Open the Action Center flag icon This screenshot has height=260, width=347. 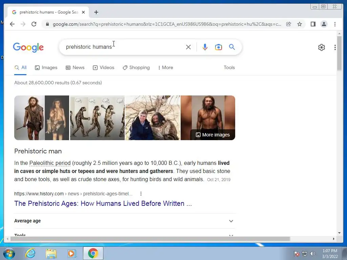(x=297, y=254)
